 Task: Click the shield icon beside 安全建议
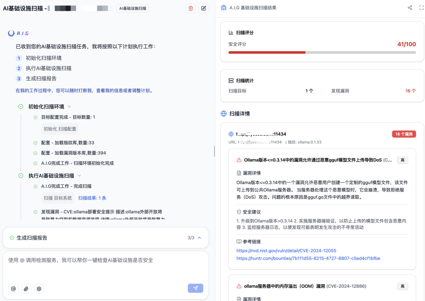tap(239, 212)
